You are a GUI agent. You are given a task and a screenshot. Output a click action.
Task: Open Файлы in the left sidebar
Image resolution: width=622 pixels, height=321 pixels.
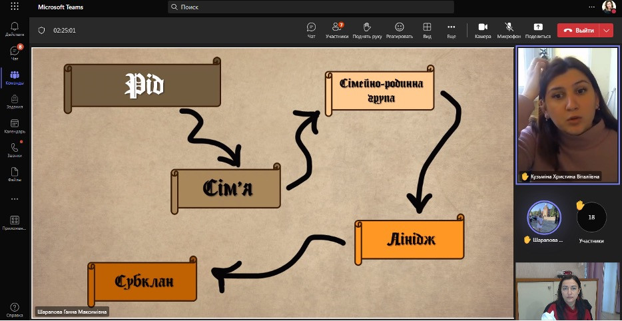pyautogui.click(x=15, y=174)
